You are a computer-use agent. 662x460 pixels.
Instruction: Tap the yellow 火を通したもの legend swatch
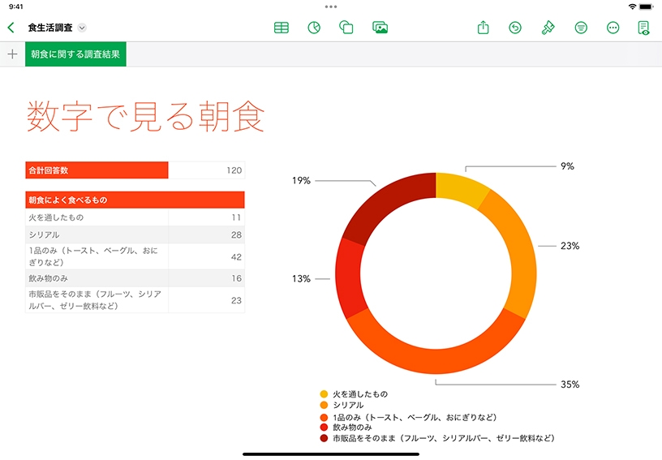point(325,394)
